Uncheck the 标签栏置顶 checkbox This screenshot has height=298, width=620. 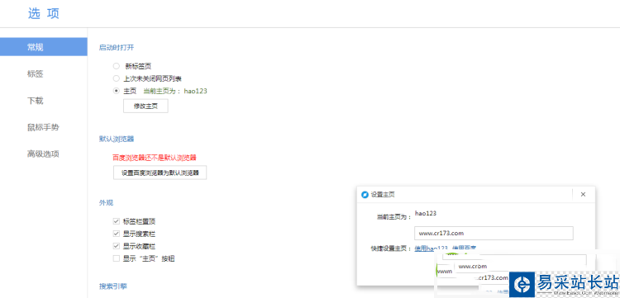click(x=117, y=221)
